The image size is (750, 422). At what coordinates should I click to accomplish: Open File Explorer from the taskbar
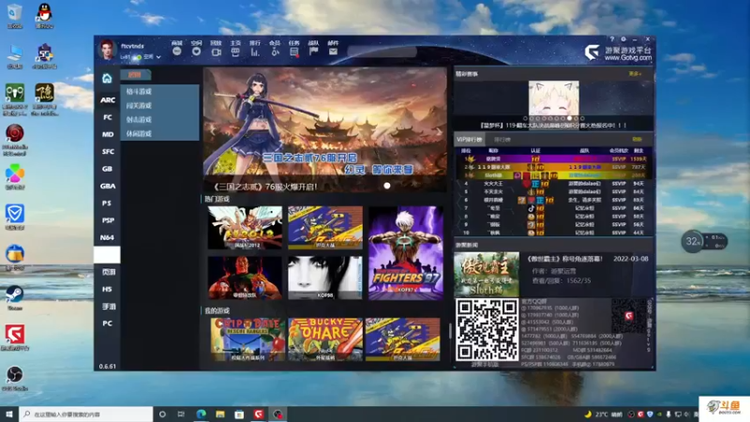coord(220,414)
